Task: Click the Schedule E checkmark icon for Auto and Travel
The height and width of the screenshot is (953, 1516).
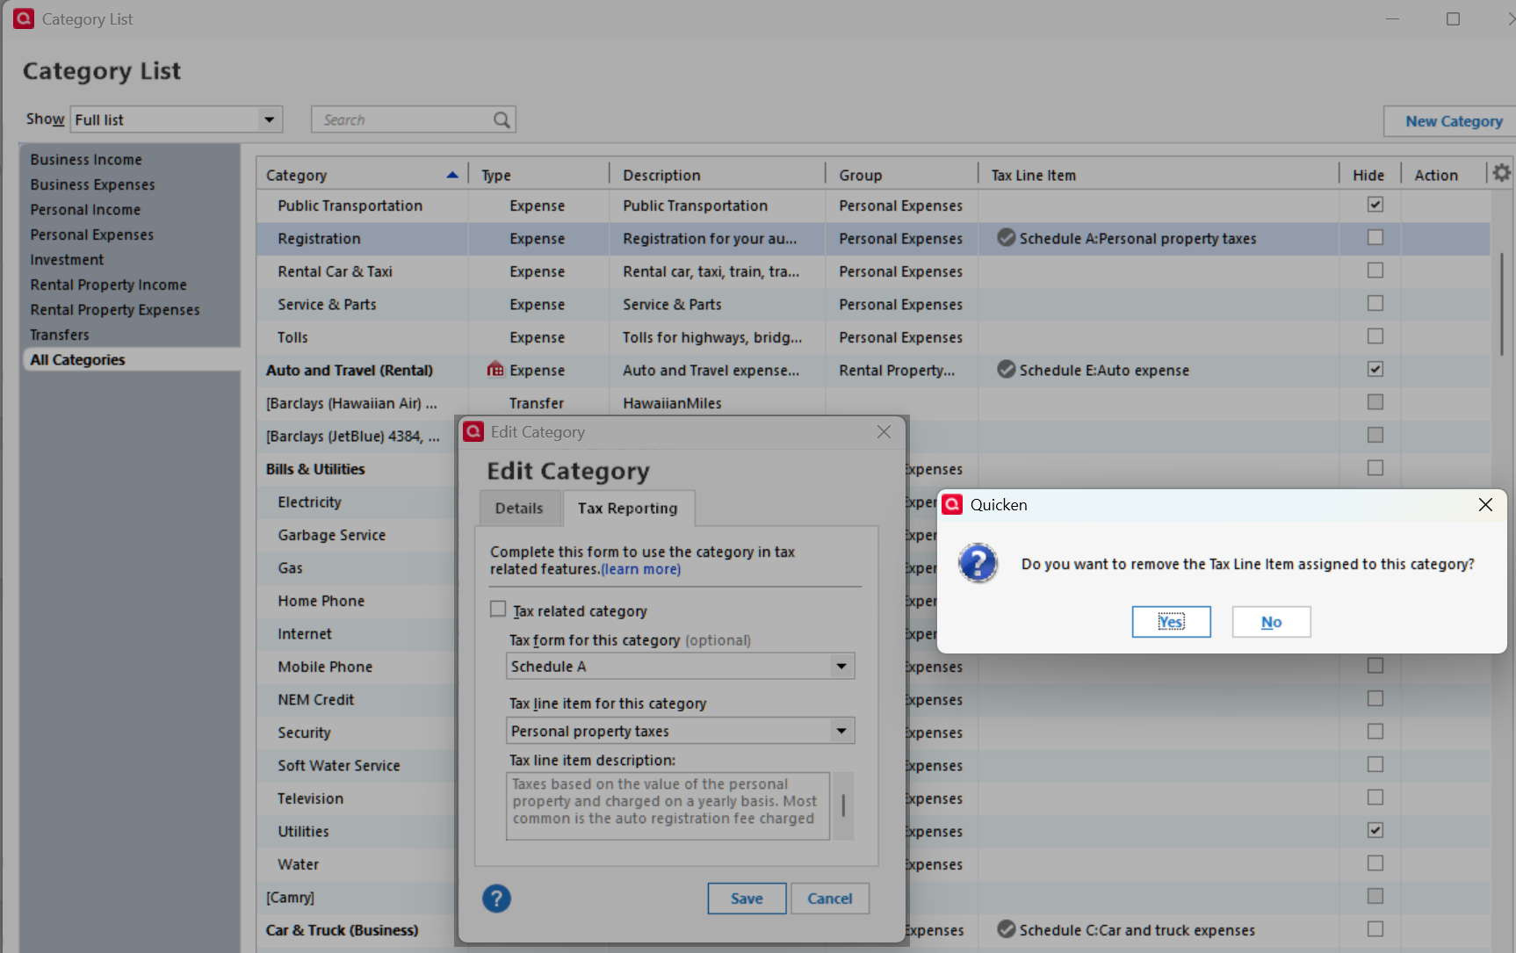Action: point(1007,370)
